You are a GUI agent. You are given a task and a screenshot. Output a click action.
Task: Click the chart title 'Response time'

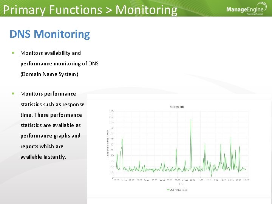(x=177, y=107)
